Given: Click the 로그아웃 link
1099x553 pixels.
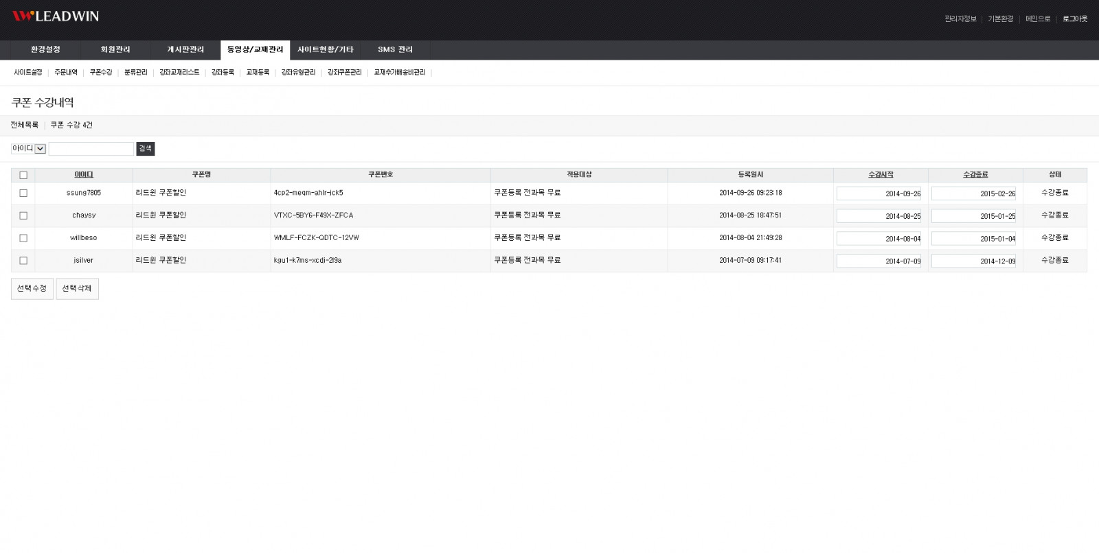Looking at the screenshot, I should (x=1074, y=19).
